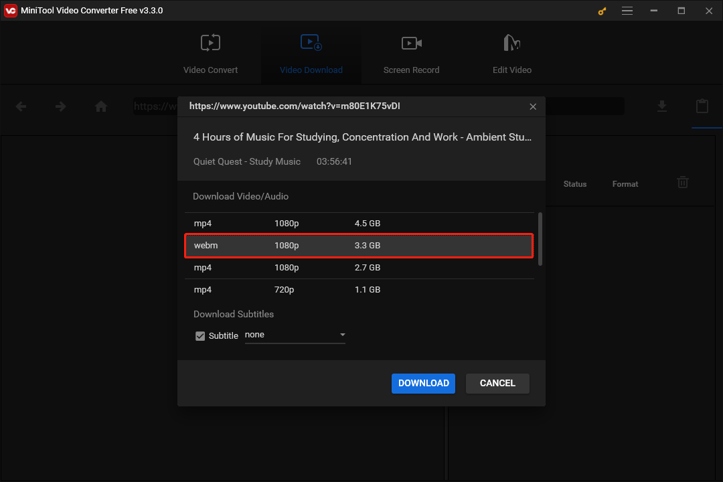Click the orange key upgrade icon
The image size is (723, 482).
pyautogui.click(x=601, y=11)
